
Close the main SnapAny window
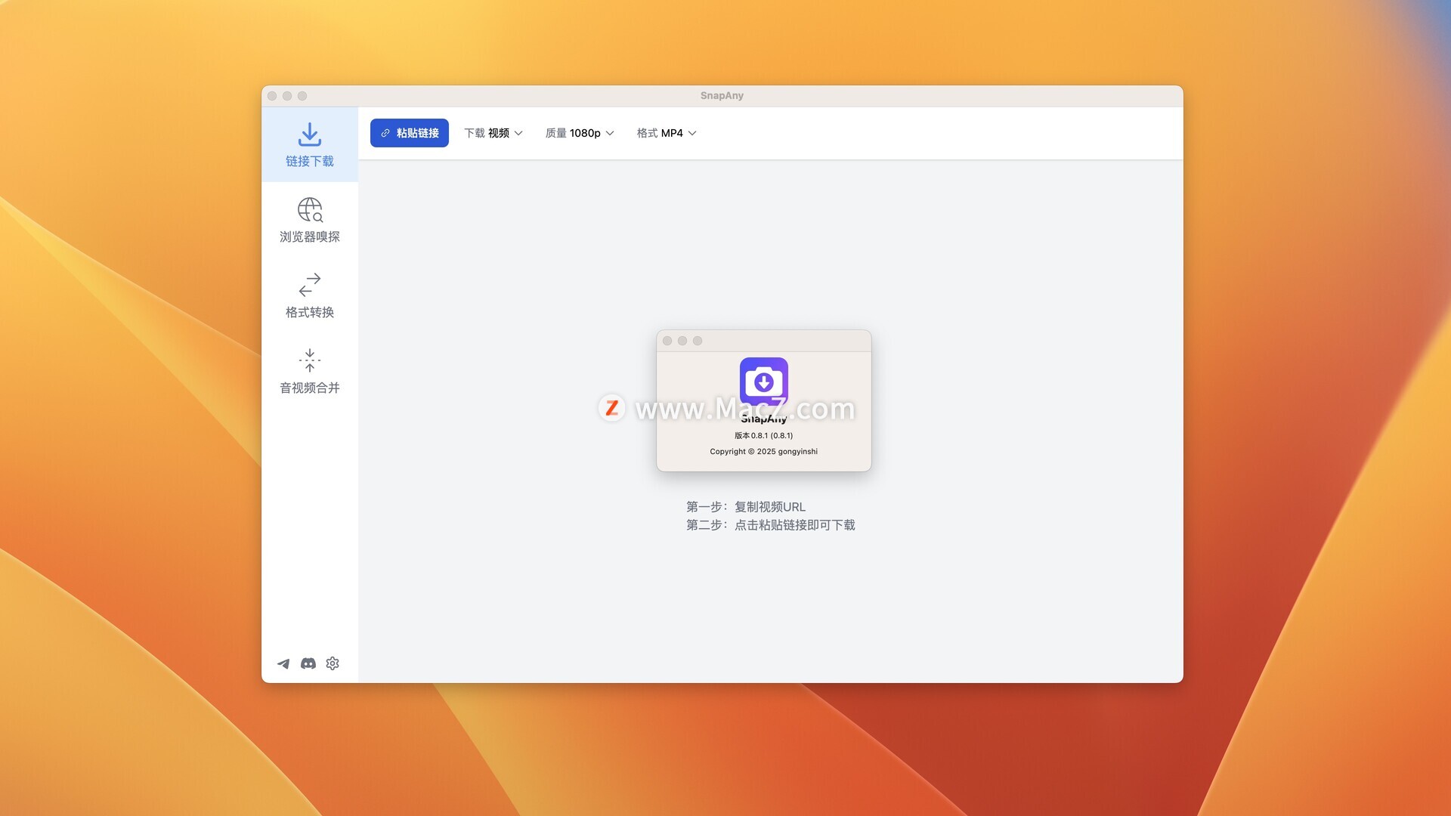[x=272, y=96]
